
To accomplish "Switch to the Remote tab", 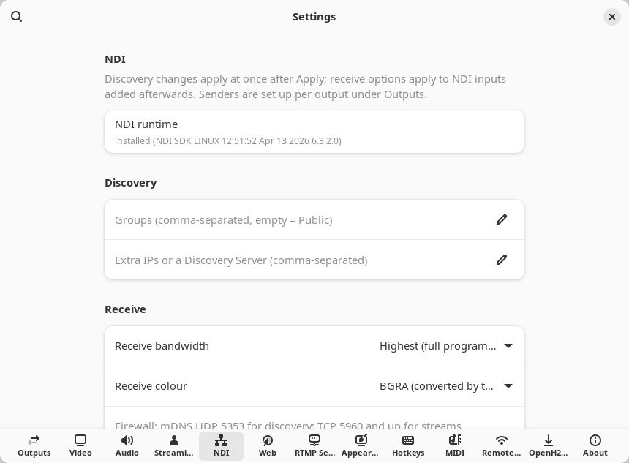I will tap(502, 445).
